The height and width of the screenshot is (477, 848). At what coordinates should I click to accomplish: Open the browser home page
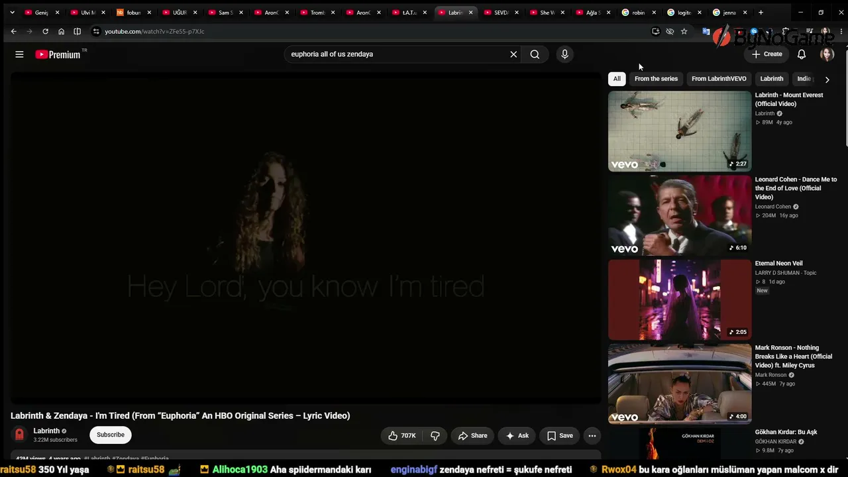pos(61,31)
